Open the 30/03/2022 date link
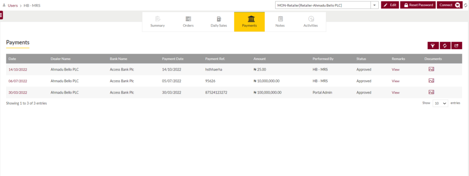The width and height of the screenshot is (469, 176). [18, 93]
